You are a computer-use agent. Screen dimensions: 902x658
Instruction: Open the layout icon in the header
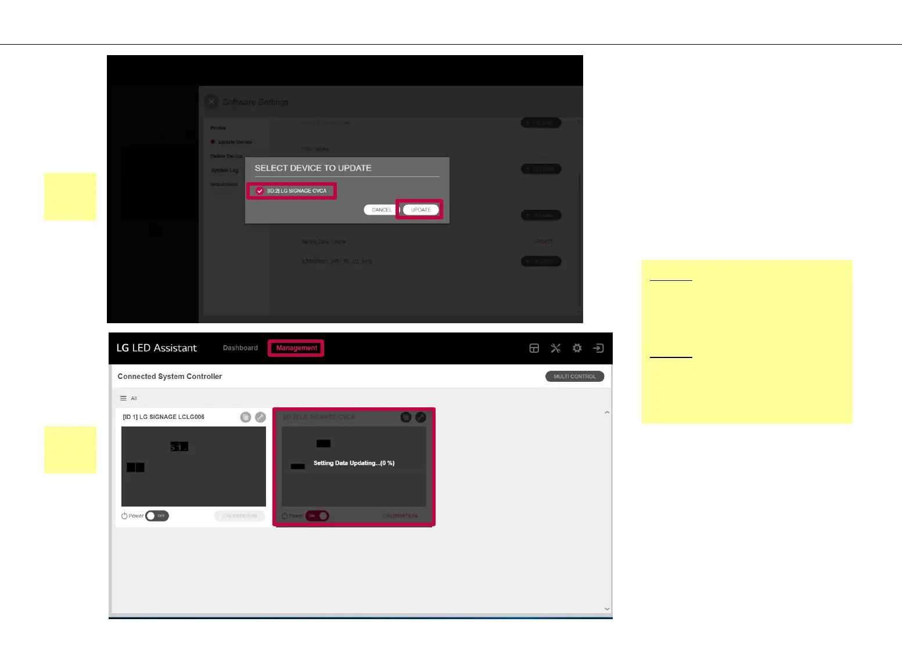coord(534,348)
